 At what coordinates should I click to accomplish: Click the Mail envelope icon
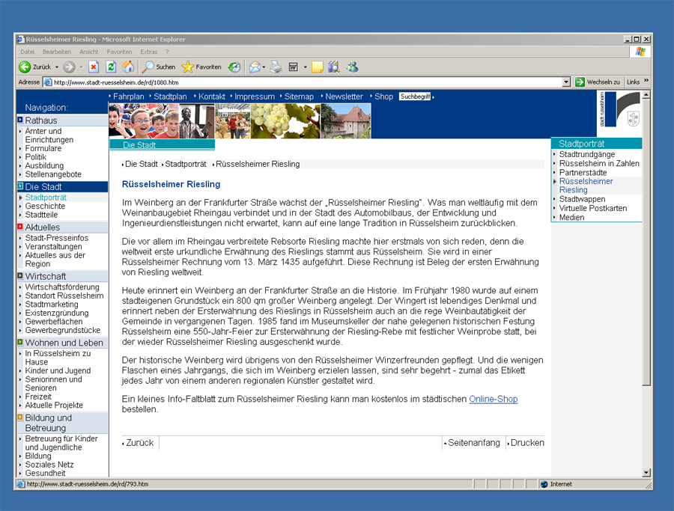(x=255, y=67)
